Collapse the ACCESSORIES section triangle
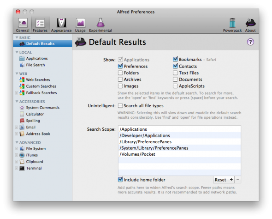 pos(17,102)
